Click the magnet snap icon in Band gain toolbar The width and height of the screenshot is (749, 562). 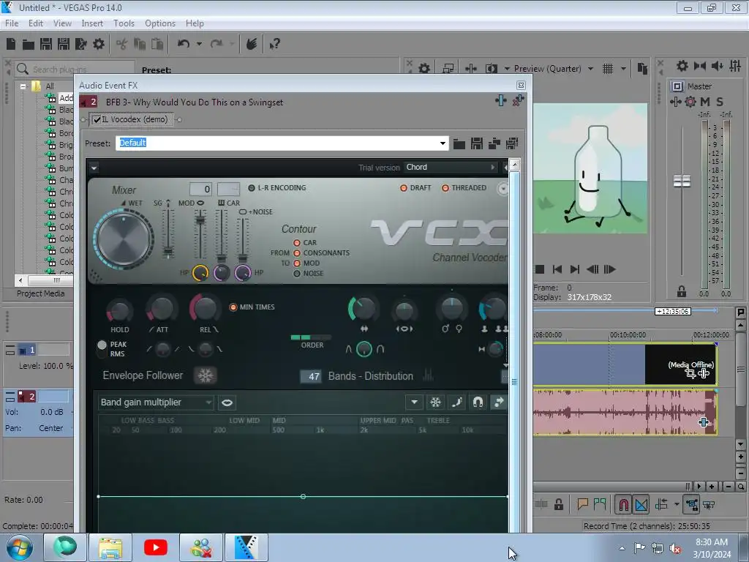[x=478, y=402]
